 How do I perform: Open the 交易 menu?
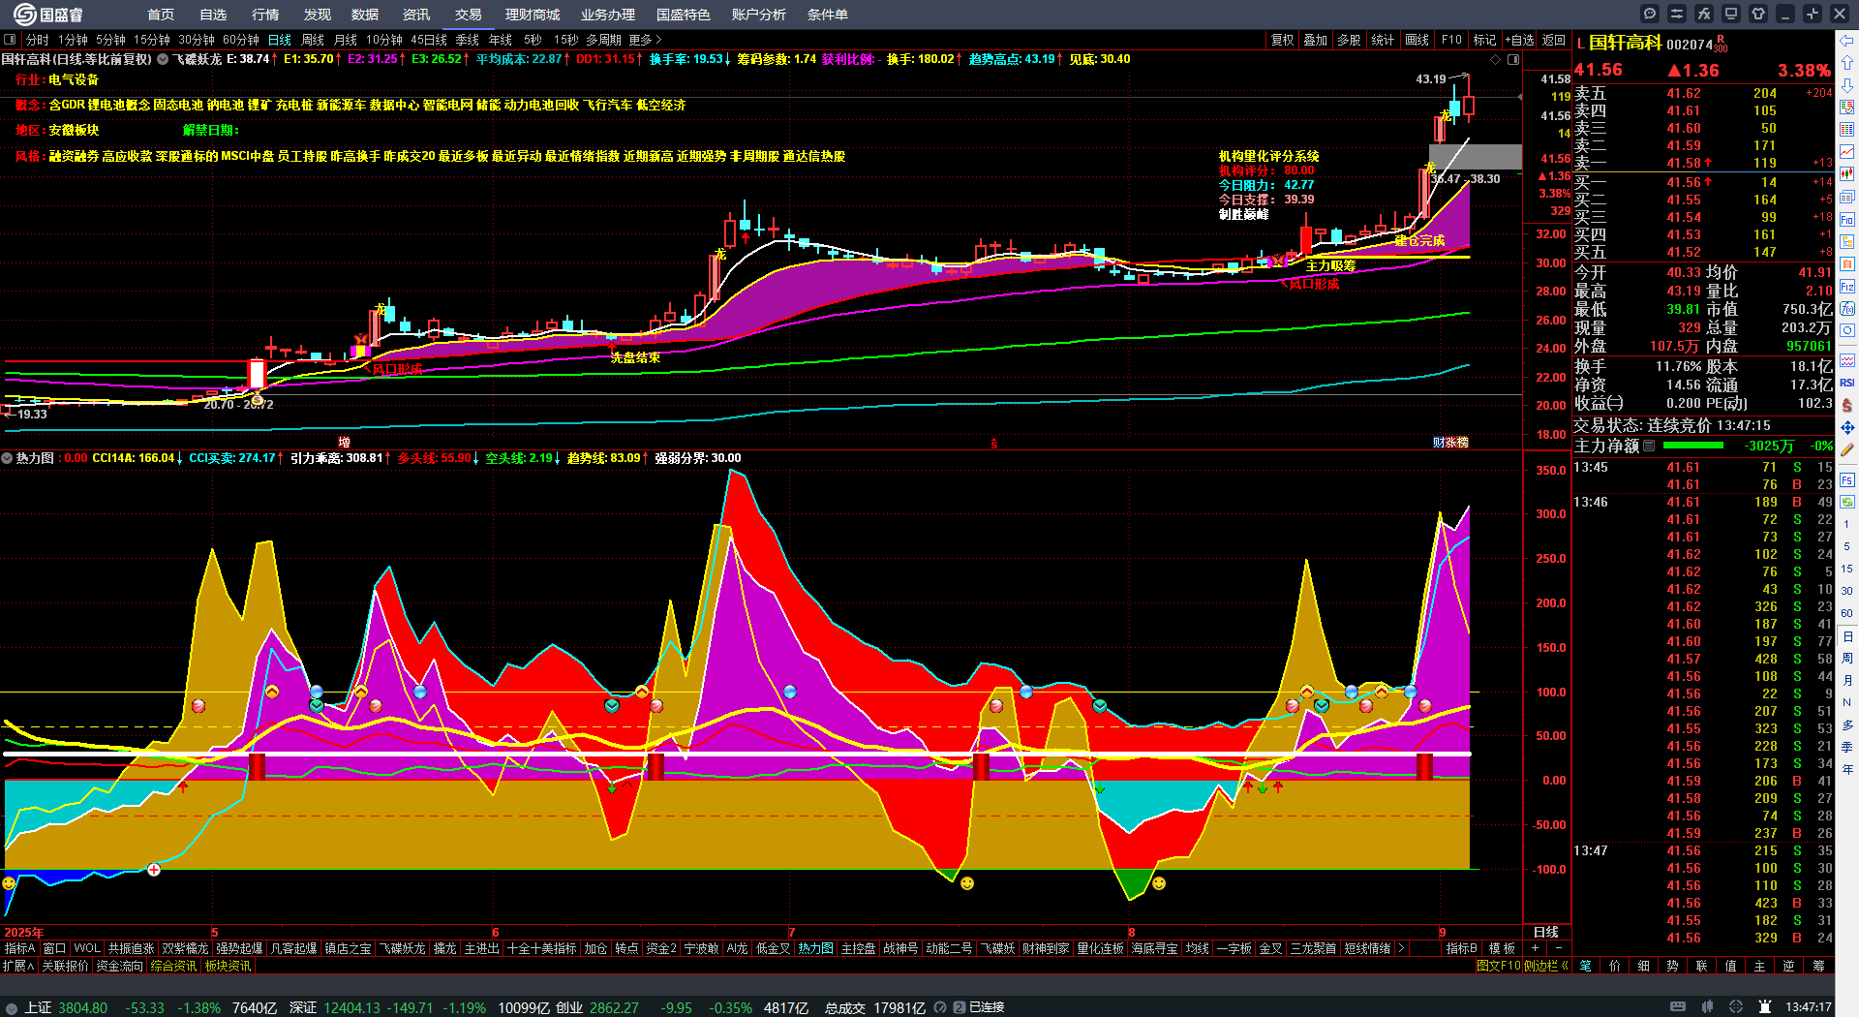[468, 15]
